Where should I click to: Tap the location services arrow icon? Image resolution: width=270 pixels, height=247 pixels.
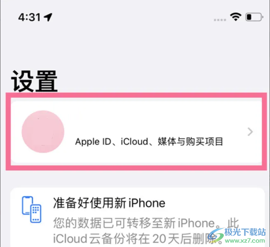[48, 17]
